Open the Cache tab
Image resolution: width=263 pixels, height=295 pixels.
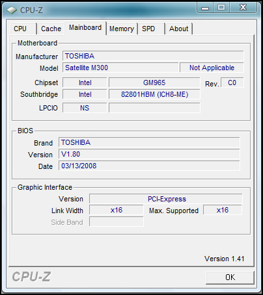coord(51,29)
